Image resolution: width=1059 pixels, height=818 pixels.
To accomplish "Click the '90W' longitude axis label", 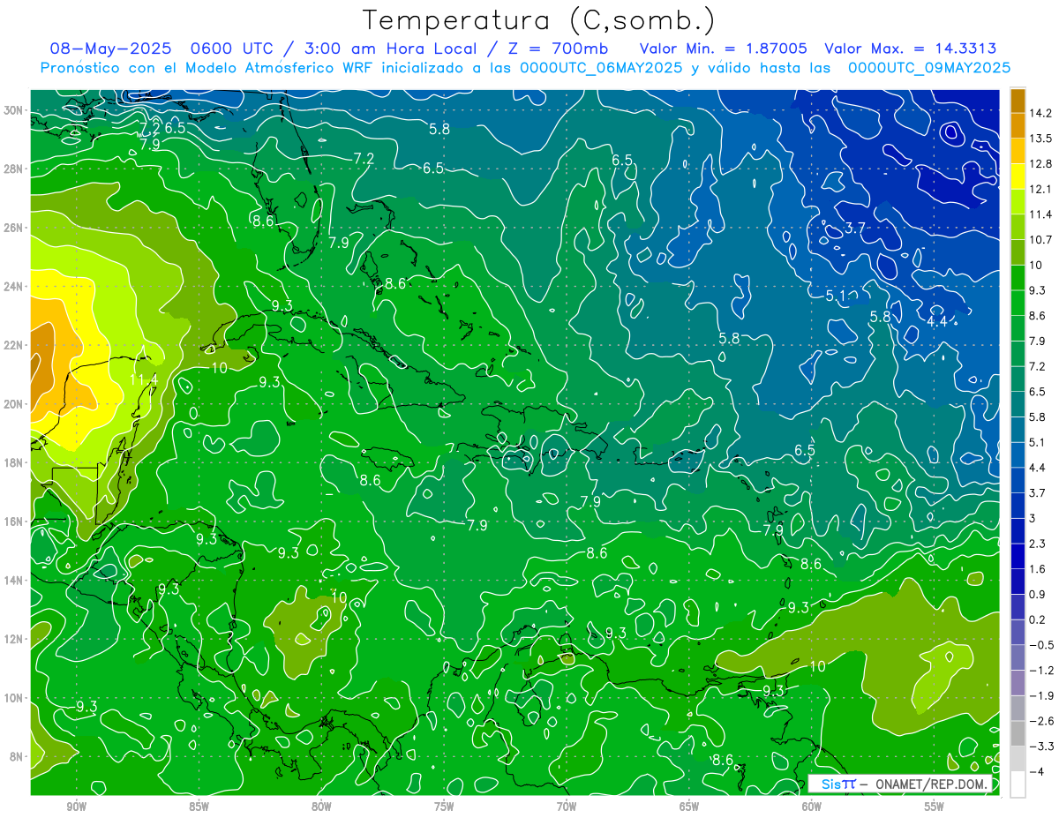I will pos(76,807).
